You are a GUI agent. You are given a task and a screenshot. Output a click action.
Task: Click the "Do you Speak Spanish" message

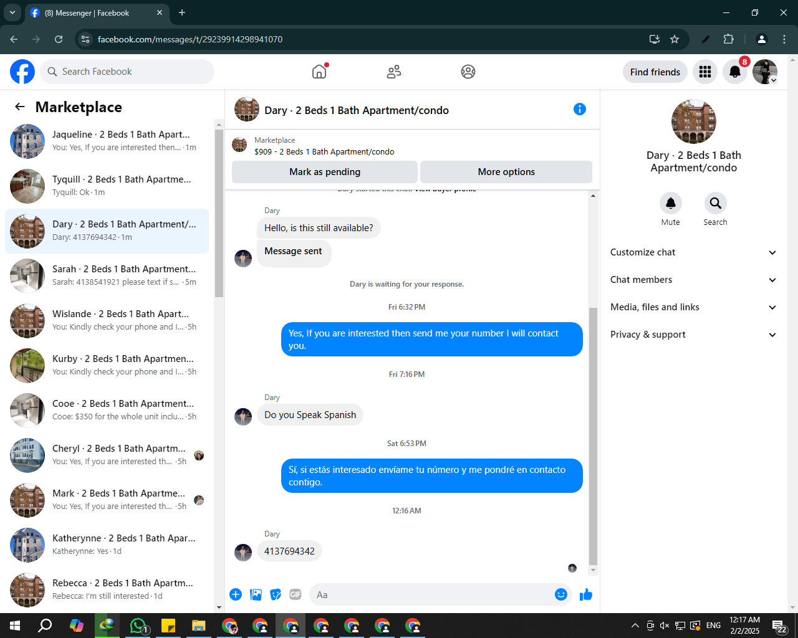coord(310,415)
